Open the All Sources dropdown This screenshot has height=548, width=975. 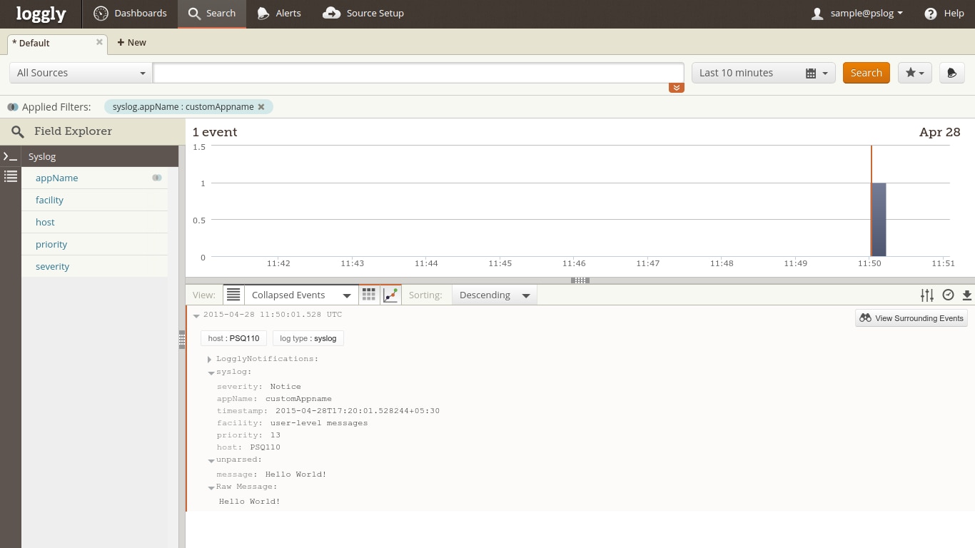click(81, 73)
